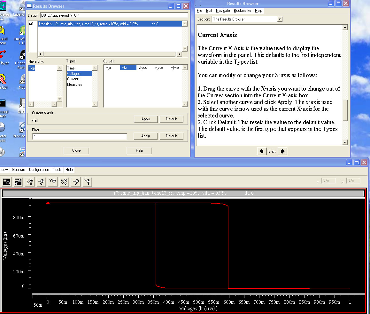Viewport: 370px width, 314px height.
Task: Click the first toolbar icon, black panel with crosshair
Action: tap(6, 182)
